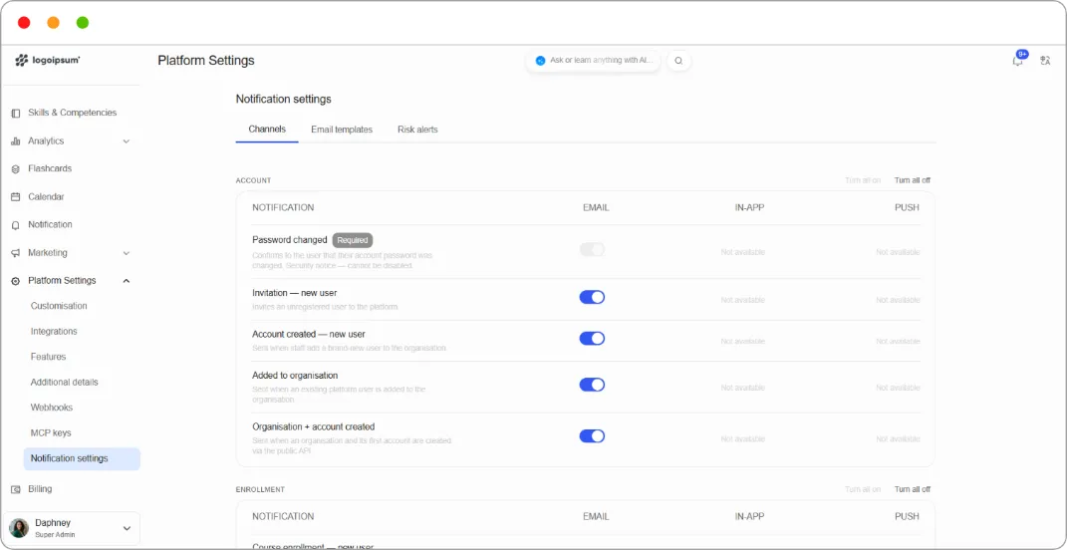
Task: Click the Password changed notification name
Action: (x=290, y=239)
